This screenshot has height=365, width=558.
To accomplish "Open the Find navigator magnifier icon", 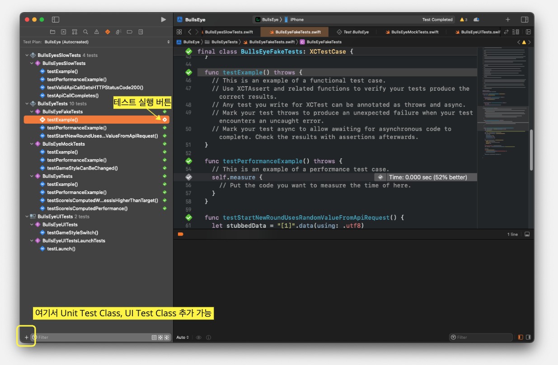I will pos(85,32).
